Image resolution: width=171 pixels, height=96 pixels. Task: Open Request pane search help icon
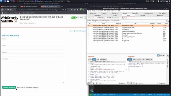88,83
